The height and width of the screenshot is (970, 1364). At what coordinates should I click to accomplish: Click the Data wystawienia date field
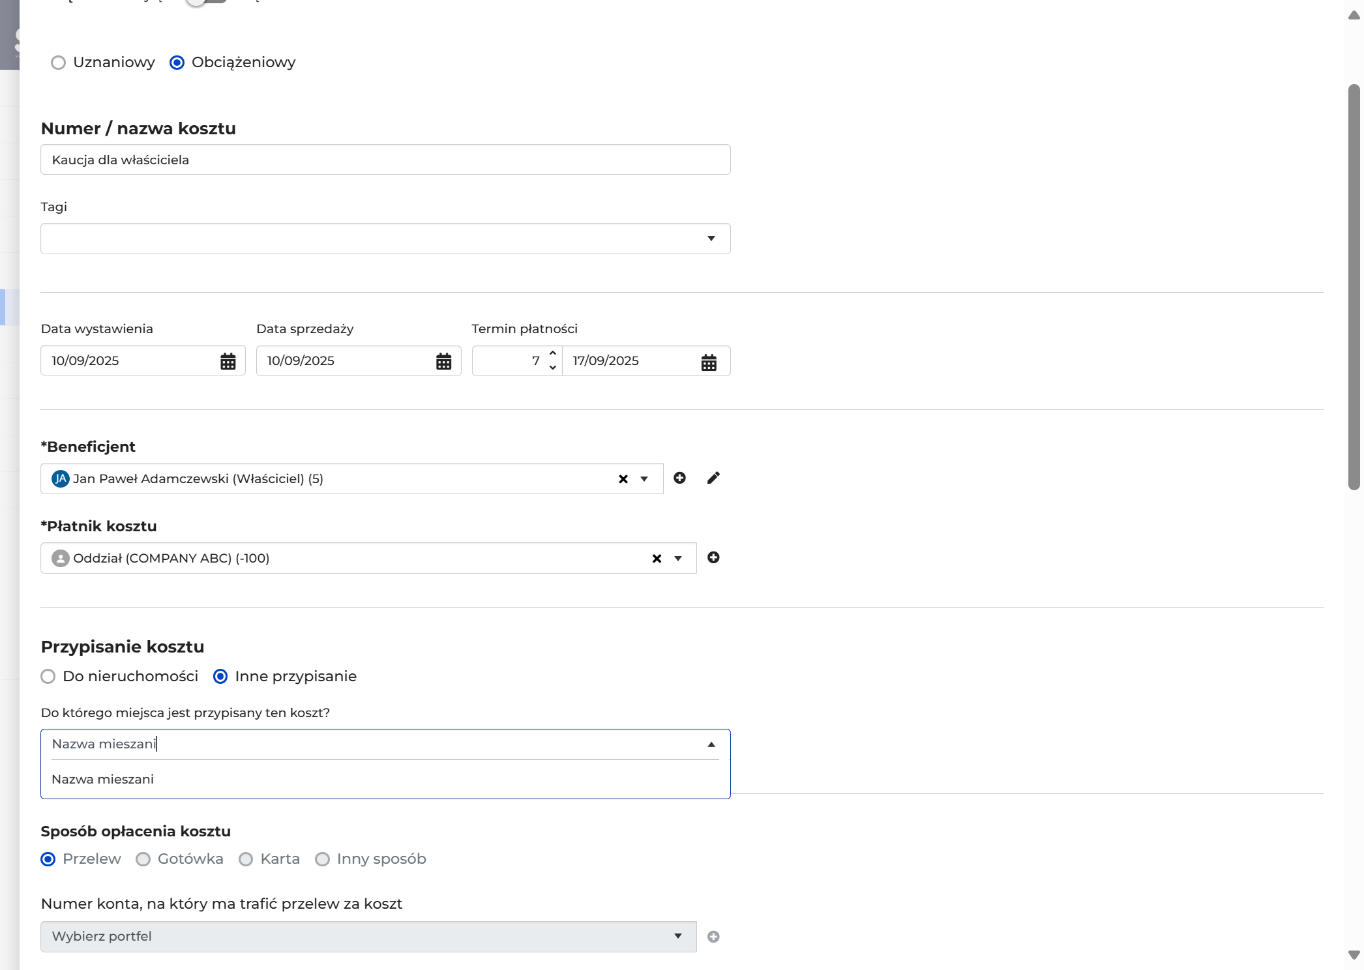click(x=143, y=360)
